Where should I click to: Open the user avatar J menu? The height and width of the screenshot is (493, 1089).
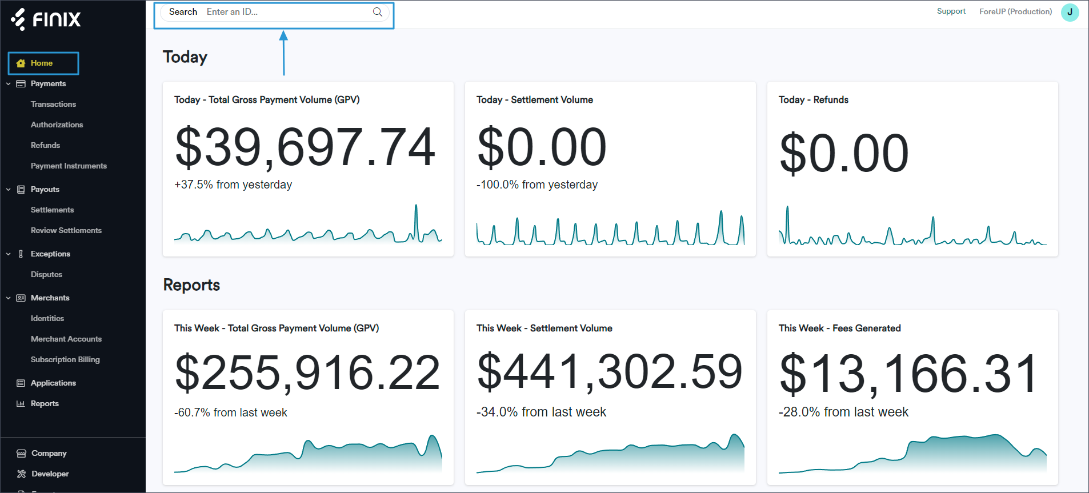1070,12
